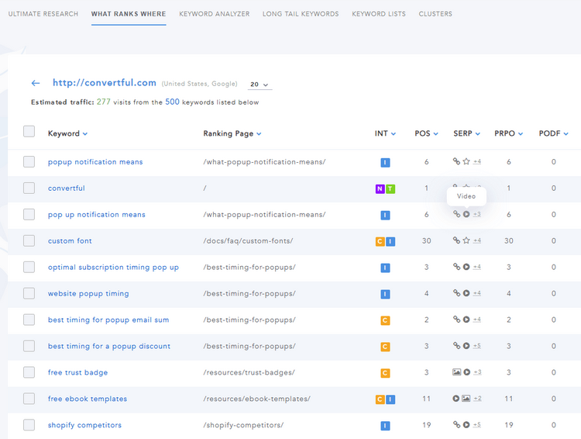Click image icon in 'free ebook templates' row

[x=466, y=399]
